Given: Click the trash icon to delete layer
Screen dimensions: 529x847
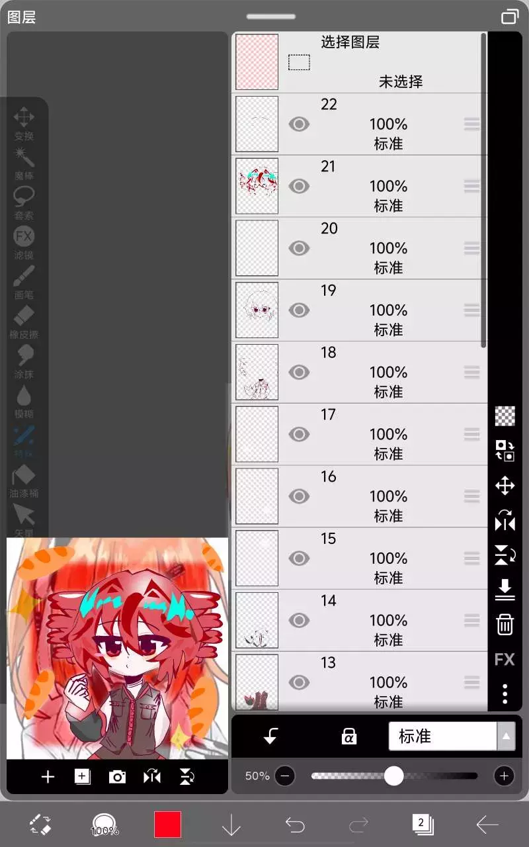Looking at the screenshot, I should pos(505,624).
